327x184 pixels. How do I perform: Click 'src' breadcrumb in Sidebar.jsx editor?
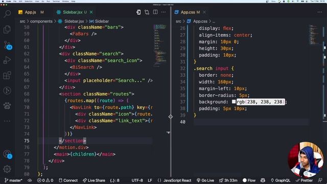coord(22,21)
